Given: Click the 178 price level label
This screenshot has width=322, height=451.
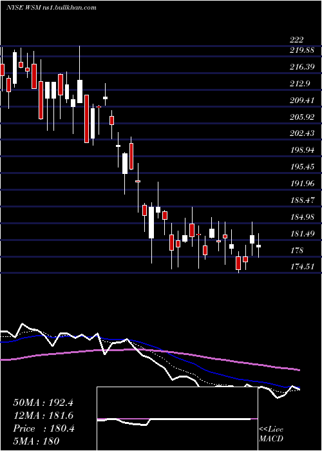Looking at the screenshot, I should tap(297, 251).
